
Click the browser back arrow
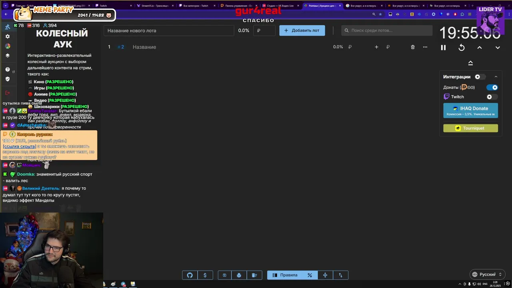pos(6,14)
